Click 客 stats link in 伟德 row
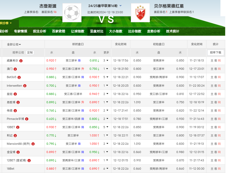The image size is (235, 173). coord(216,110)
